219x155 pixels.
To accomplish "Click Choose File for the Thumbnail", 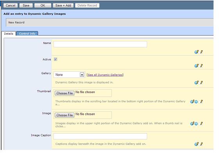I will tap(65, 93).
